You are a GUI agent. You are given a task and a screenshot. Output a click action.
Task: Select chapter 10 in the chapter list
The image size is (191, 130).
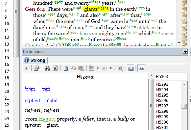point(7,24)
